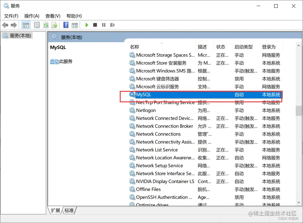Image resolution: width=303 pixels, height=223 pixels.
Task: Sort by the 名称 column header
Action: point(162,47)
